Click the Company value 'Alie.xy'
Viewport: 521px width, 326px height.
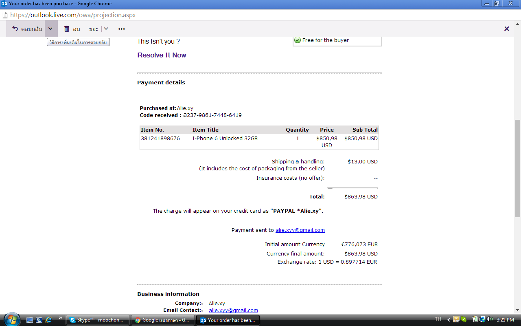pyautogui.click(x=217, y=304)
